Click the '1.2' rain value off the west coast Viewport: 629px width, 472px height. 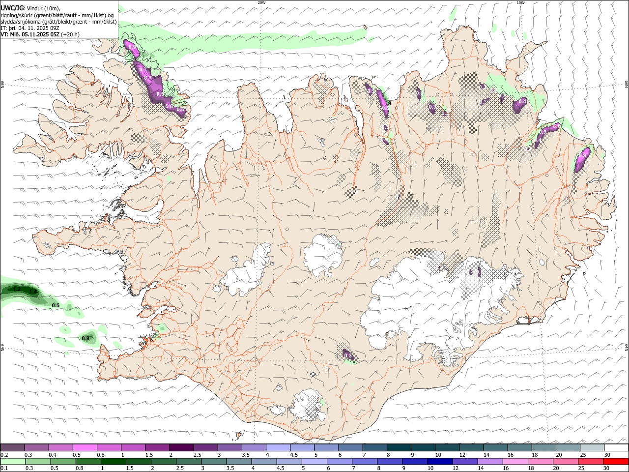[17, 289]
